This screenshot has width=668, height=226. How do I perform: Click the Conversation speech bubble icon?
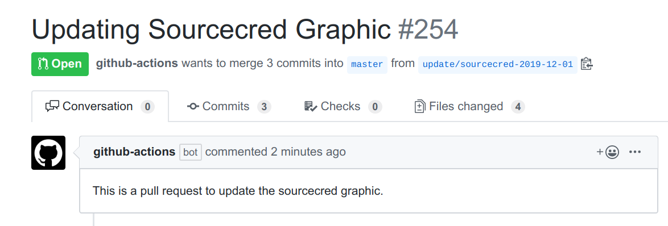tap(52, 106)
